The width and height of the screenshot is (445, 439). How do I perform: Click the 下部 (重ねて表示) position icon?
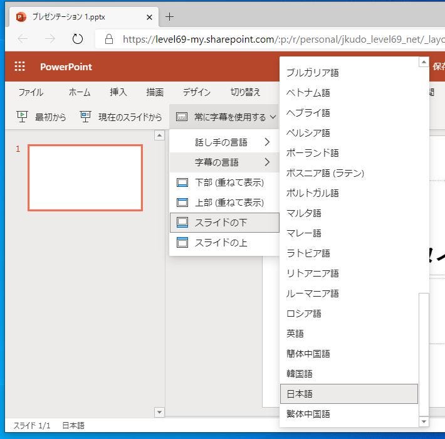click(182, 182)
